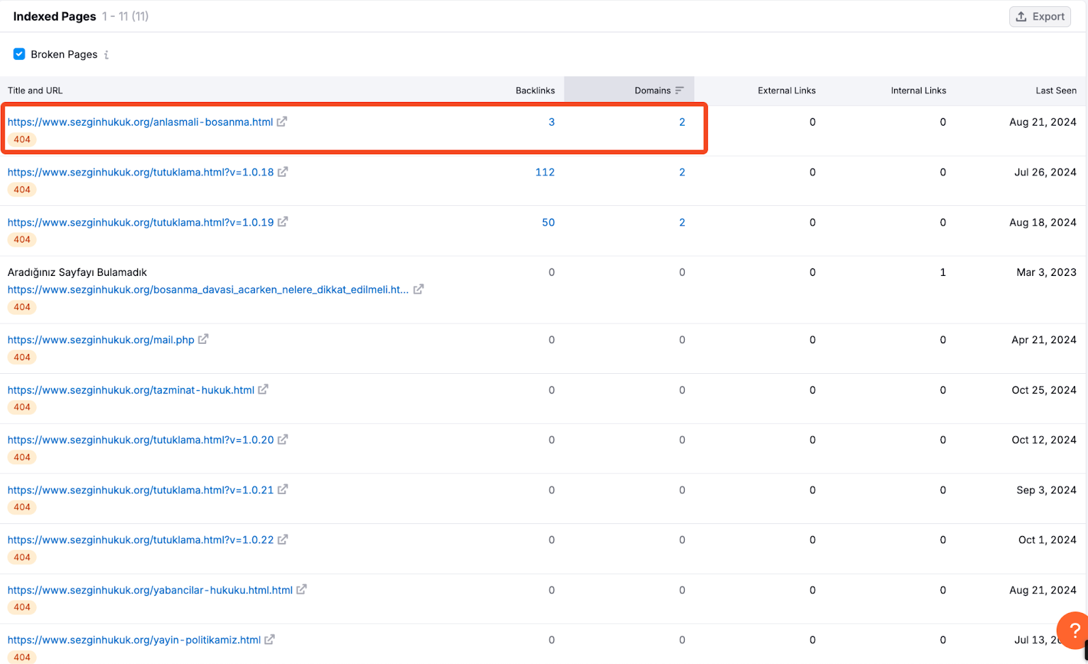Click the 'Aug 18, 2024' last seen date
The width and height of the screenshot is (1088, 664).
click(1042, 222)
